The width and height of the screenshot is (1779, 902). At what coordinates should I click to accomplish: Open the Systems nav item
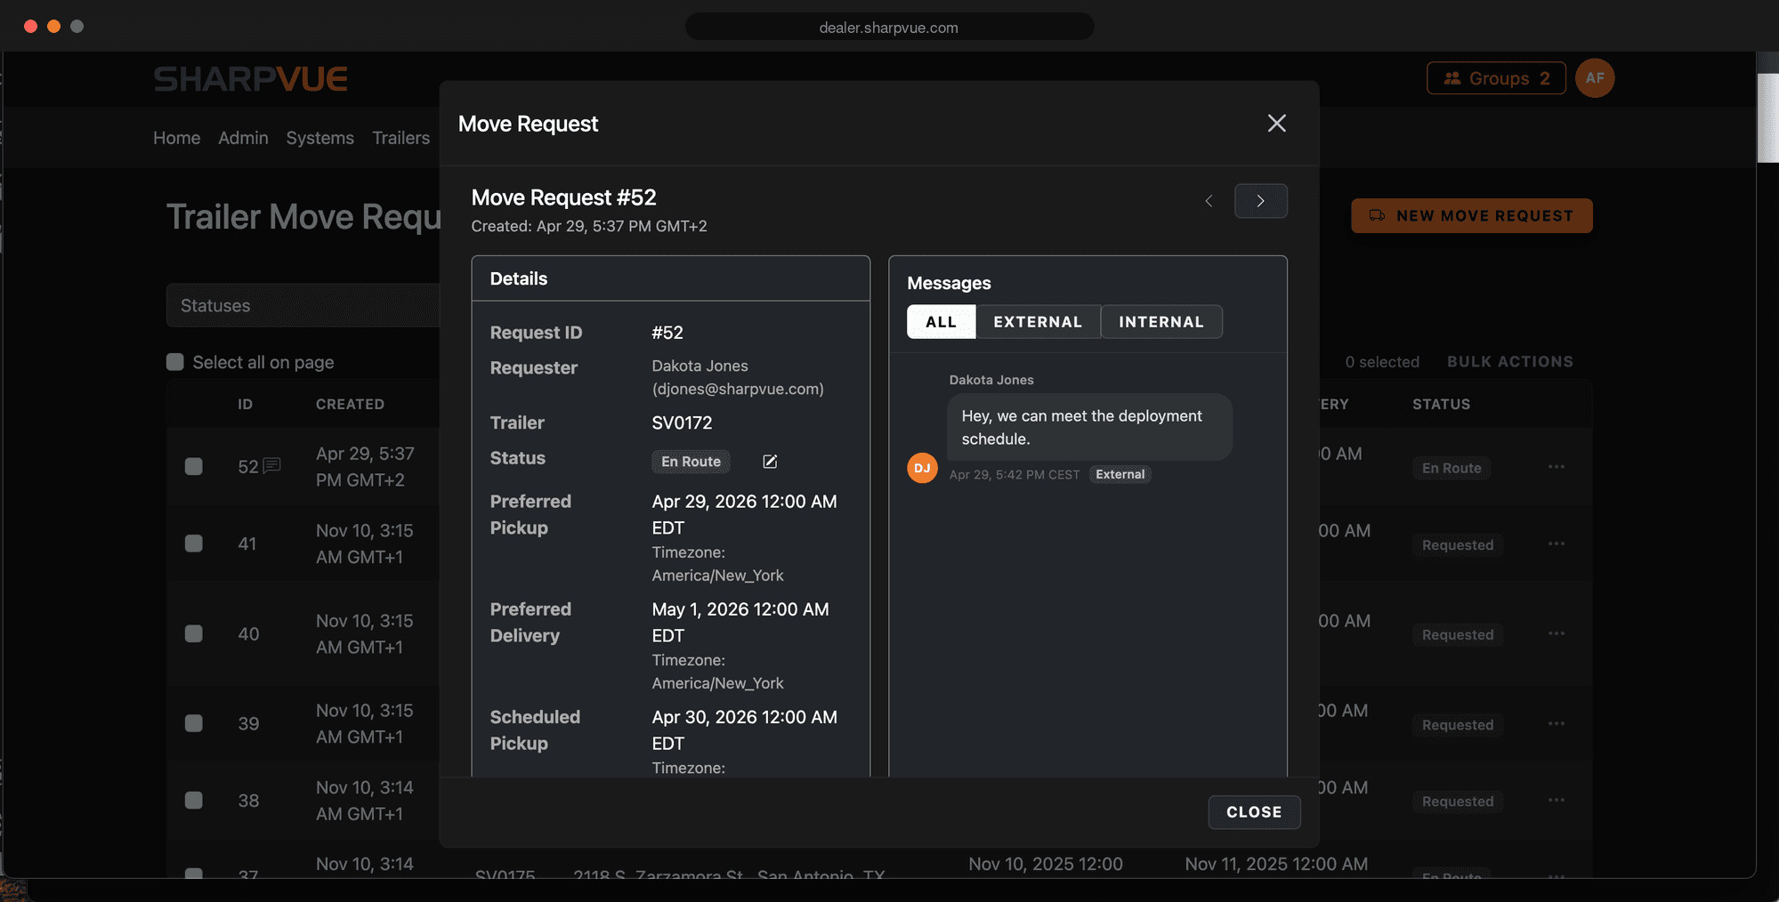(319, 138)
